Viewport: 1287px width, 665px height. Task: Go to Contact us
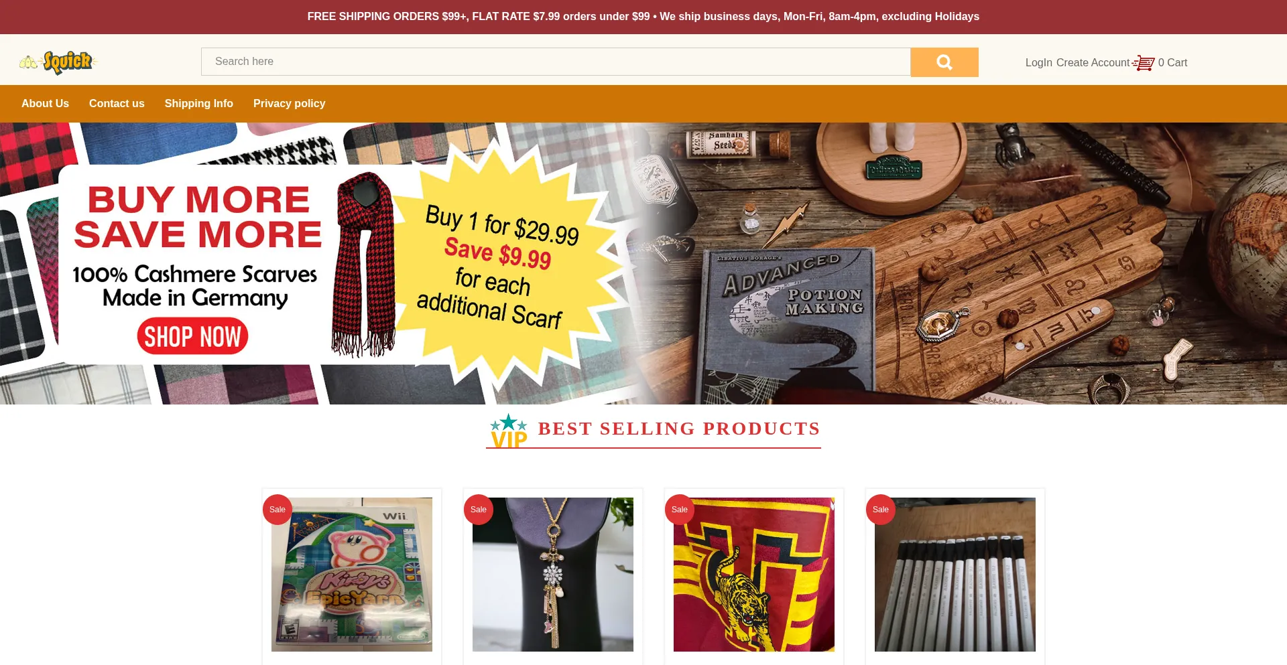click(x=117, y=104)
